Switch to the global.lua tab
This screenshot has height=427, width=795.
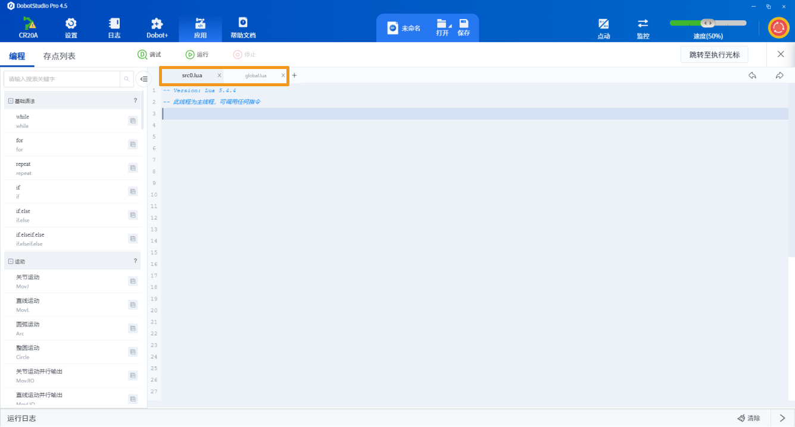(255, 76)
